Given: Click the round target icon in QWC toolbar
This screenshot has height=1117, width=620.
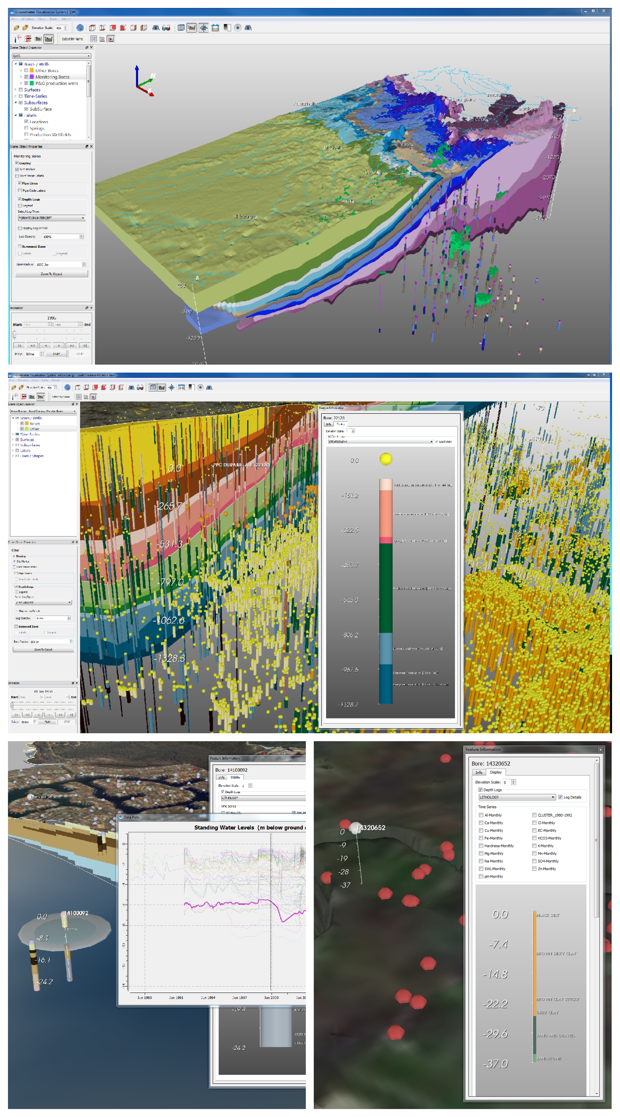Looking at the screenshot, I should point(237,28).
